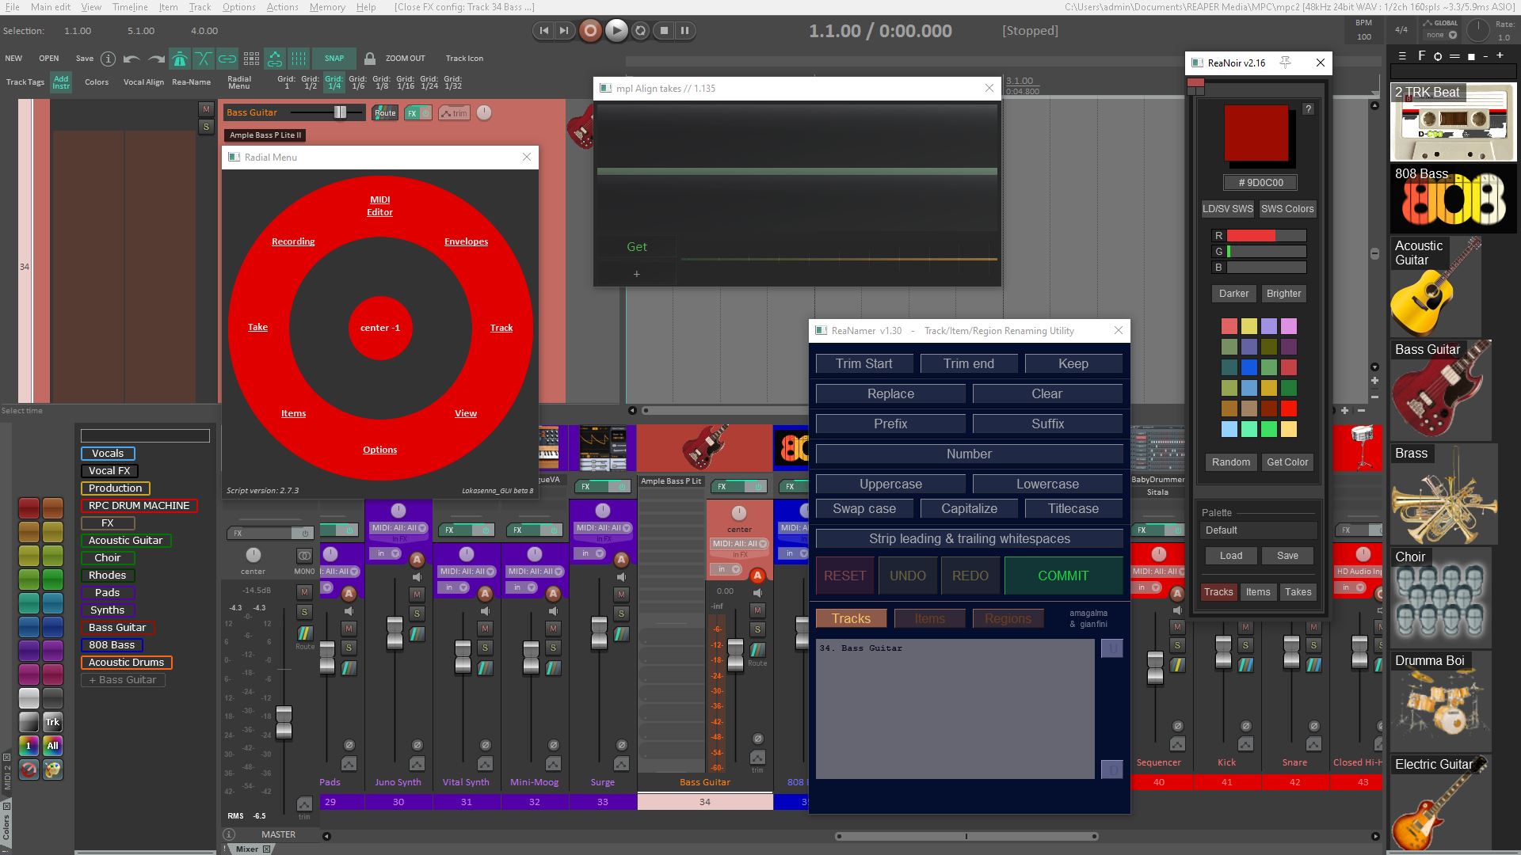
Task: Open Juno Synth MIDI: All: All input dropdown
Action: [x=398, y=528]
